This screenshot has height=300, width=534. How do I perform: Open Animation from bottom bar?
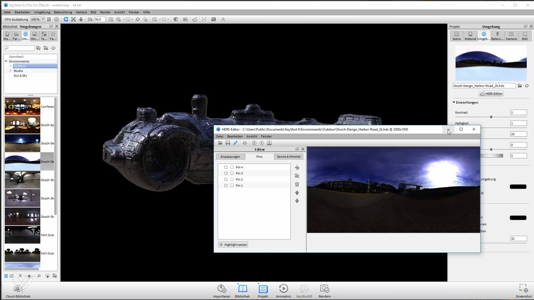[x=283, y=291]
